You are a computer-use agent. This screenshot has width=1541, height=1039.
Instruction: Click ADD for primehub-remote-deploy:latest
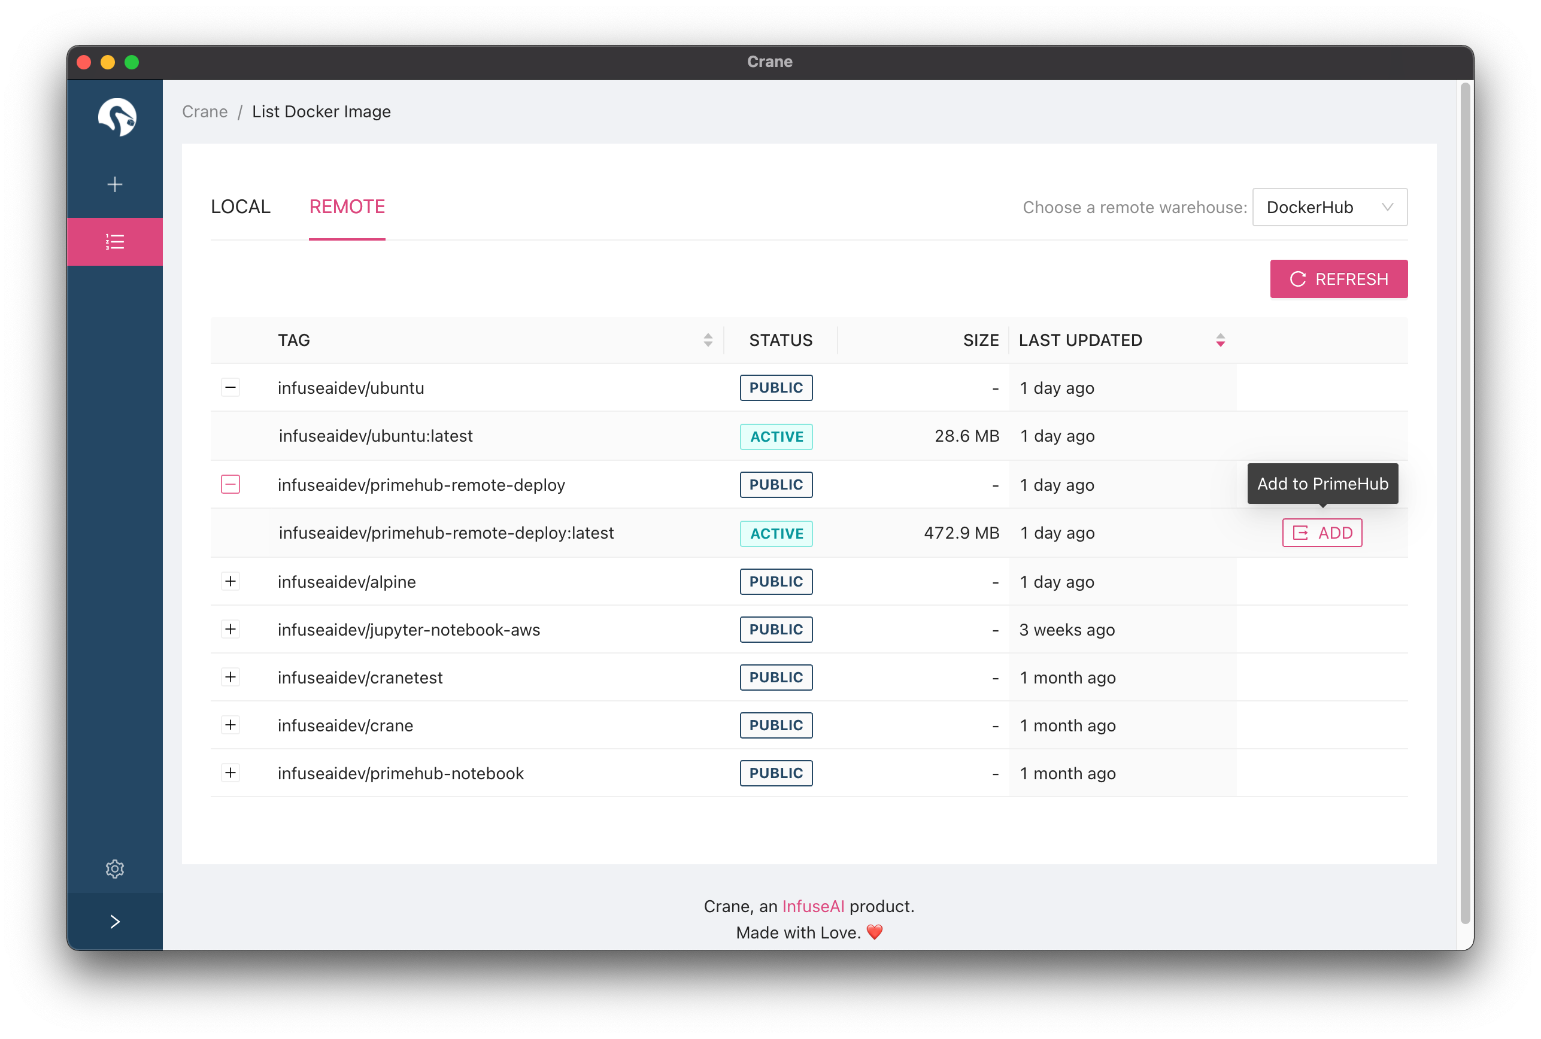(x=1322, y=533)
